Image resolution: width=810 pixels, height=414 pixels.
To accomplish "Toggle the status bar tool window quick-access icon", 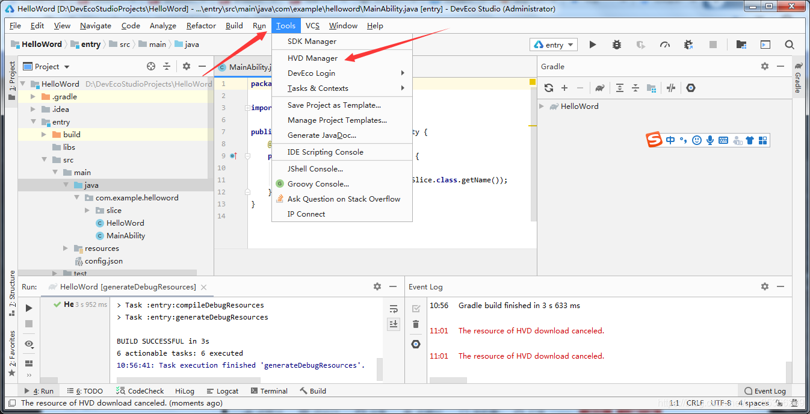I will pos(11,403).
